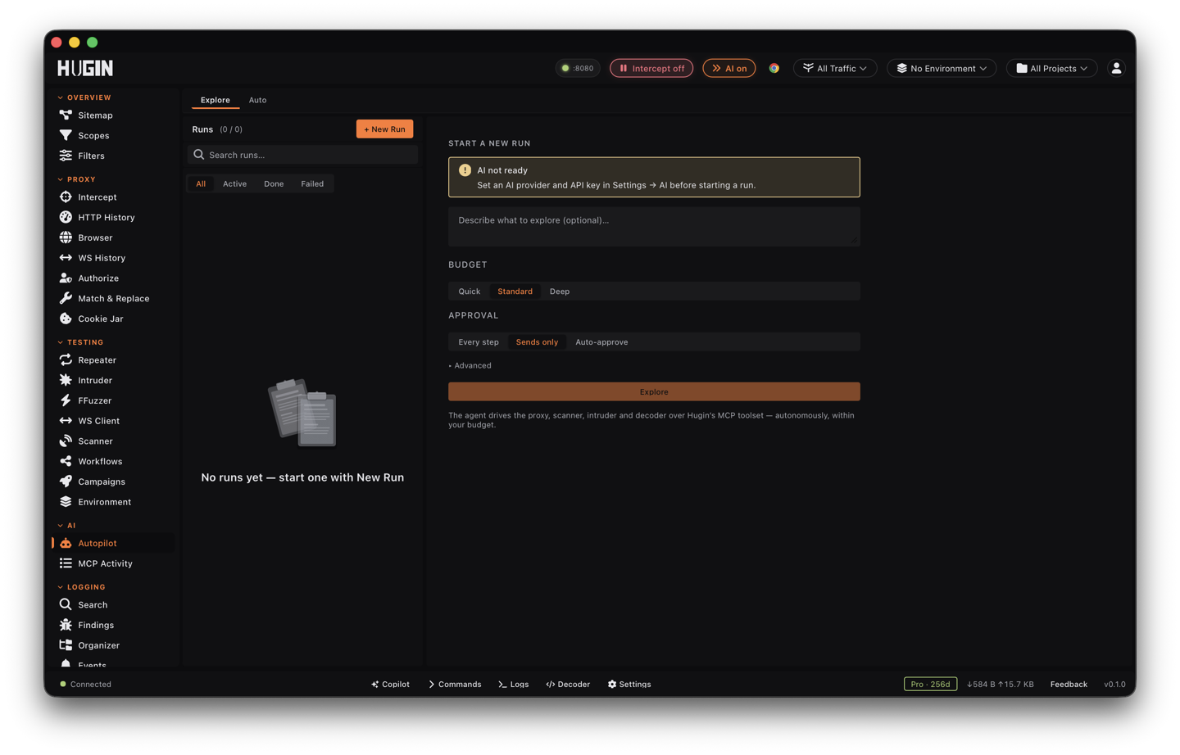Click the Scopes funnel icon

(x=66, y=135)
